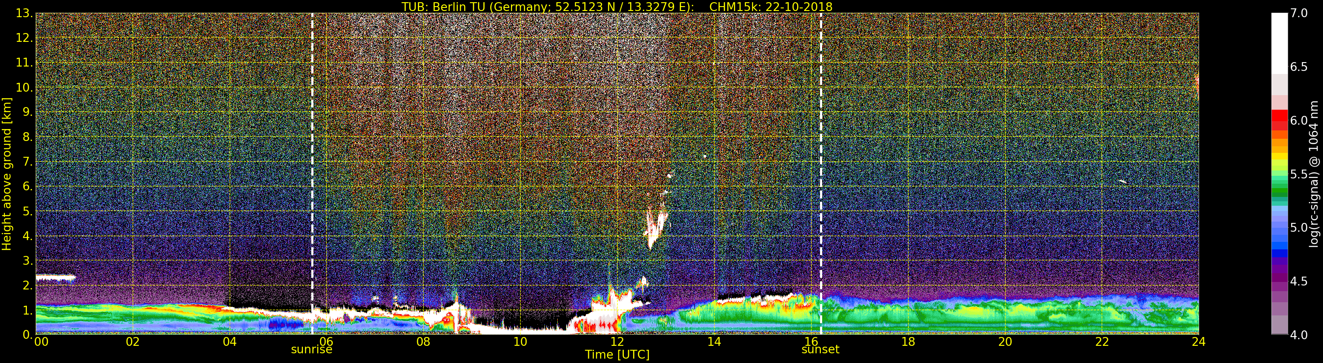
Task: Click the y-axis tick label '2.'
Action: click(28, 285)
